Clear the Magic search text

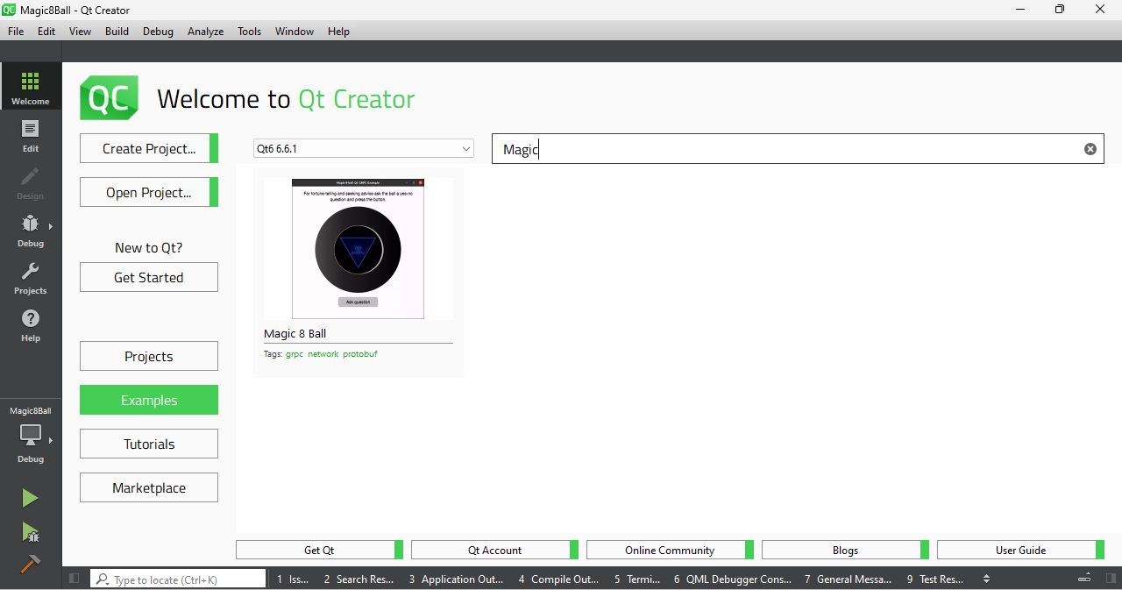(x=1090, y=148)
